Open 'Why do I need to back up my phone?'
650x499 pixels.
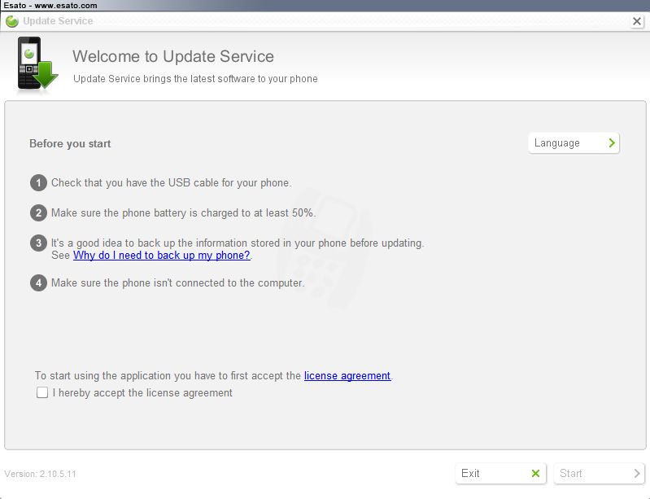tap(162, 255)
